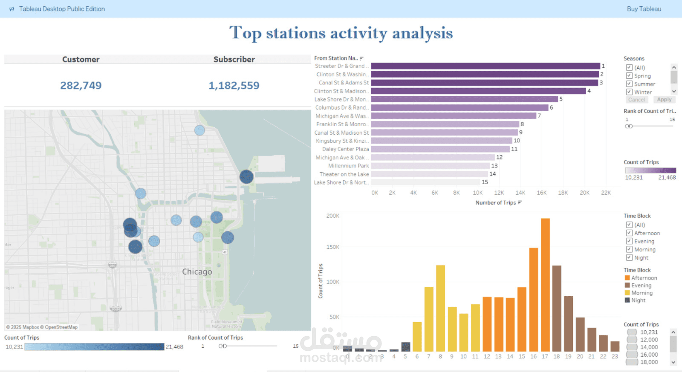Select the Michigan Ave & Oak bar ranked 12
The height and width of the screenshot is (372, 682).
(x=433, y=158)
